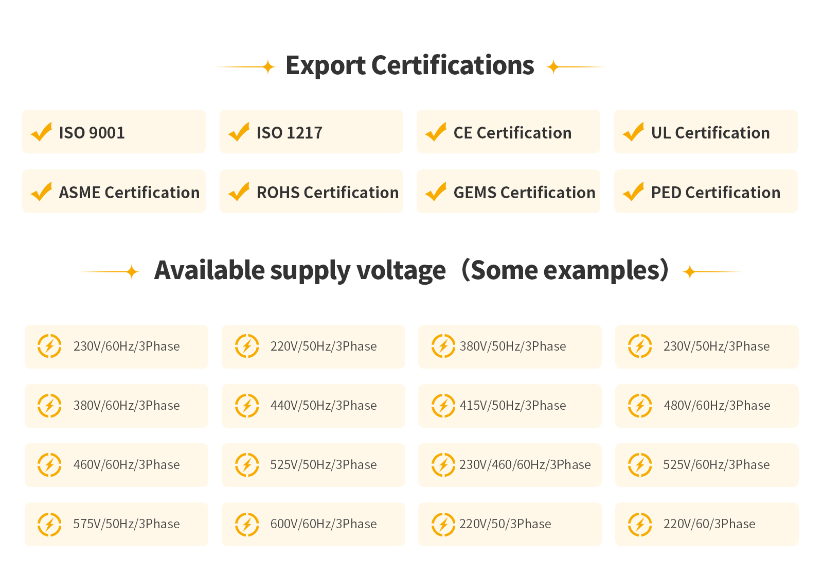
Task: Click the lightning icon beside 460V/60Hz/3Phase
Action: pos(49,465)
